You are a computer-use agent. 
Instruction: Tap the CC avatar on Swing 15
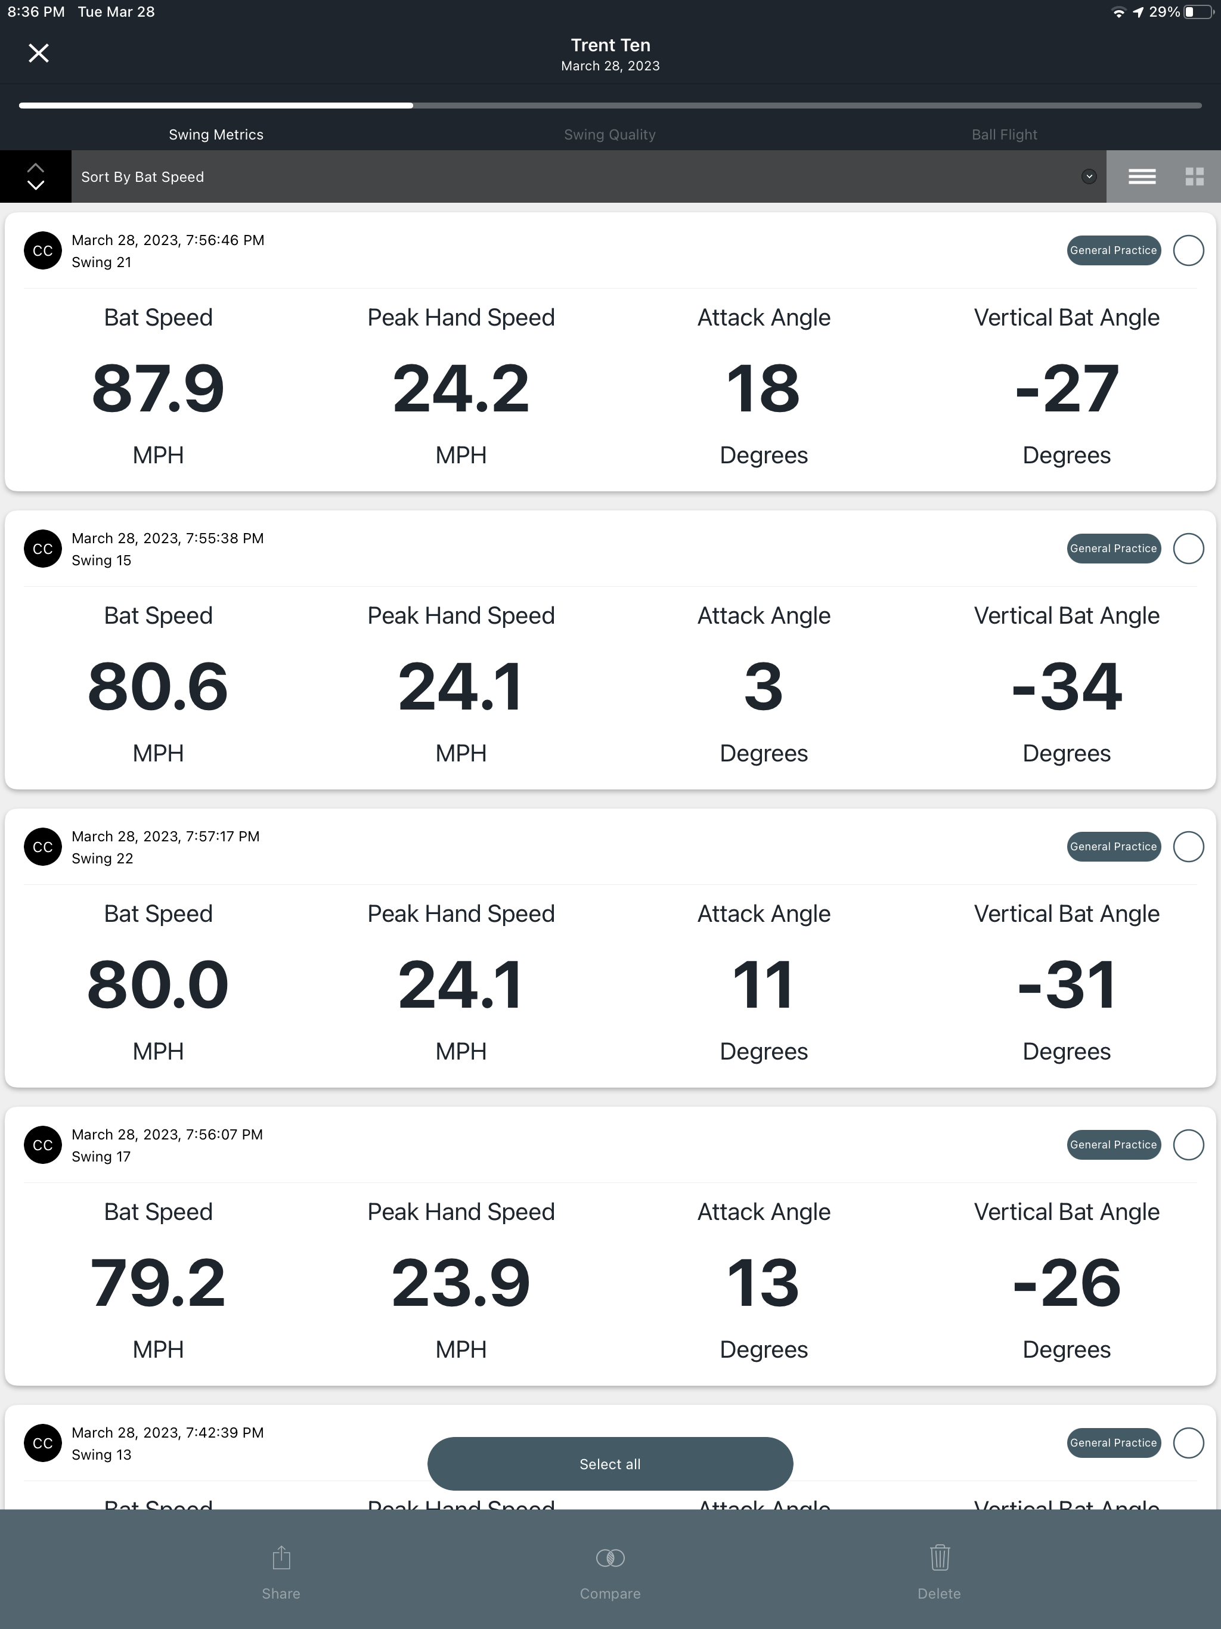tap(43, 549)
